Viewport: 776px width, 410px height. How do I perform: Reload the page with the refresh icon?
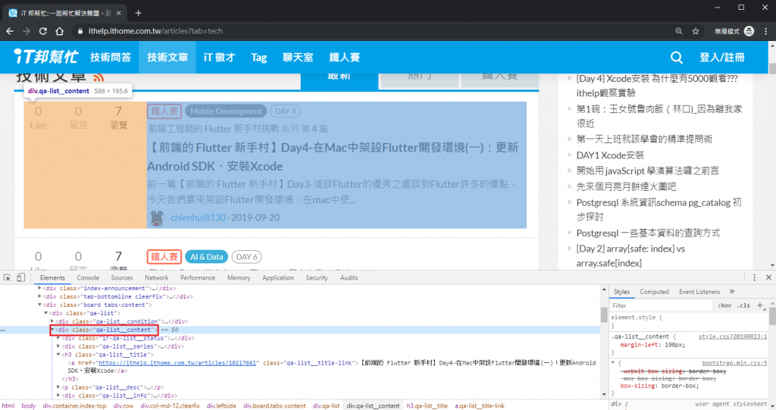(x=43, y=31)
